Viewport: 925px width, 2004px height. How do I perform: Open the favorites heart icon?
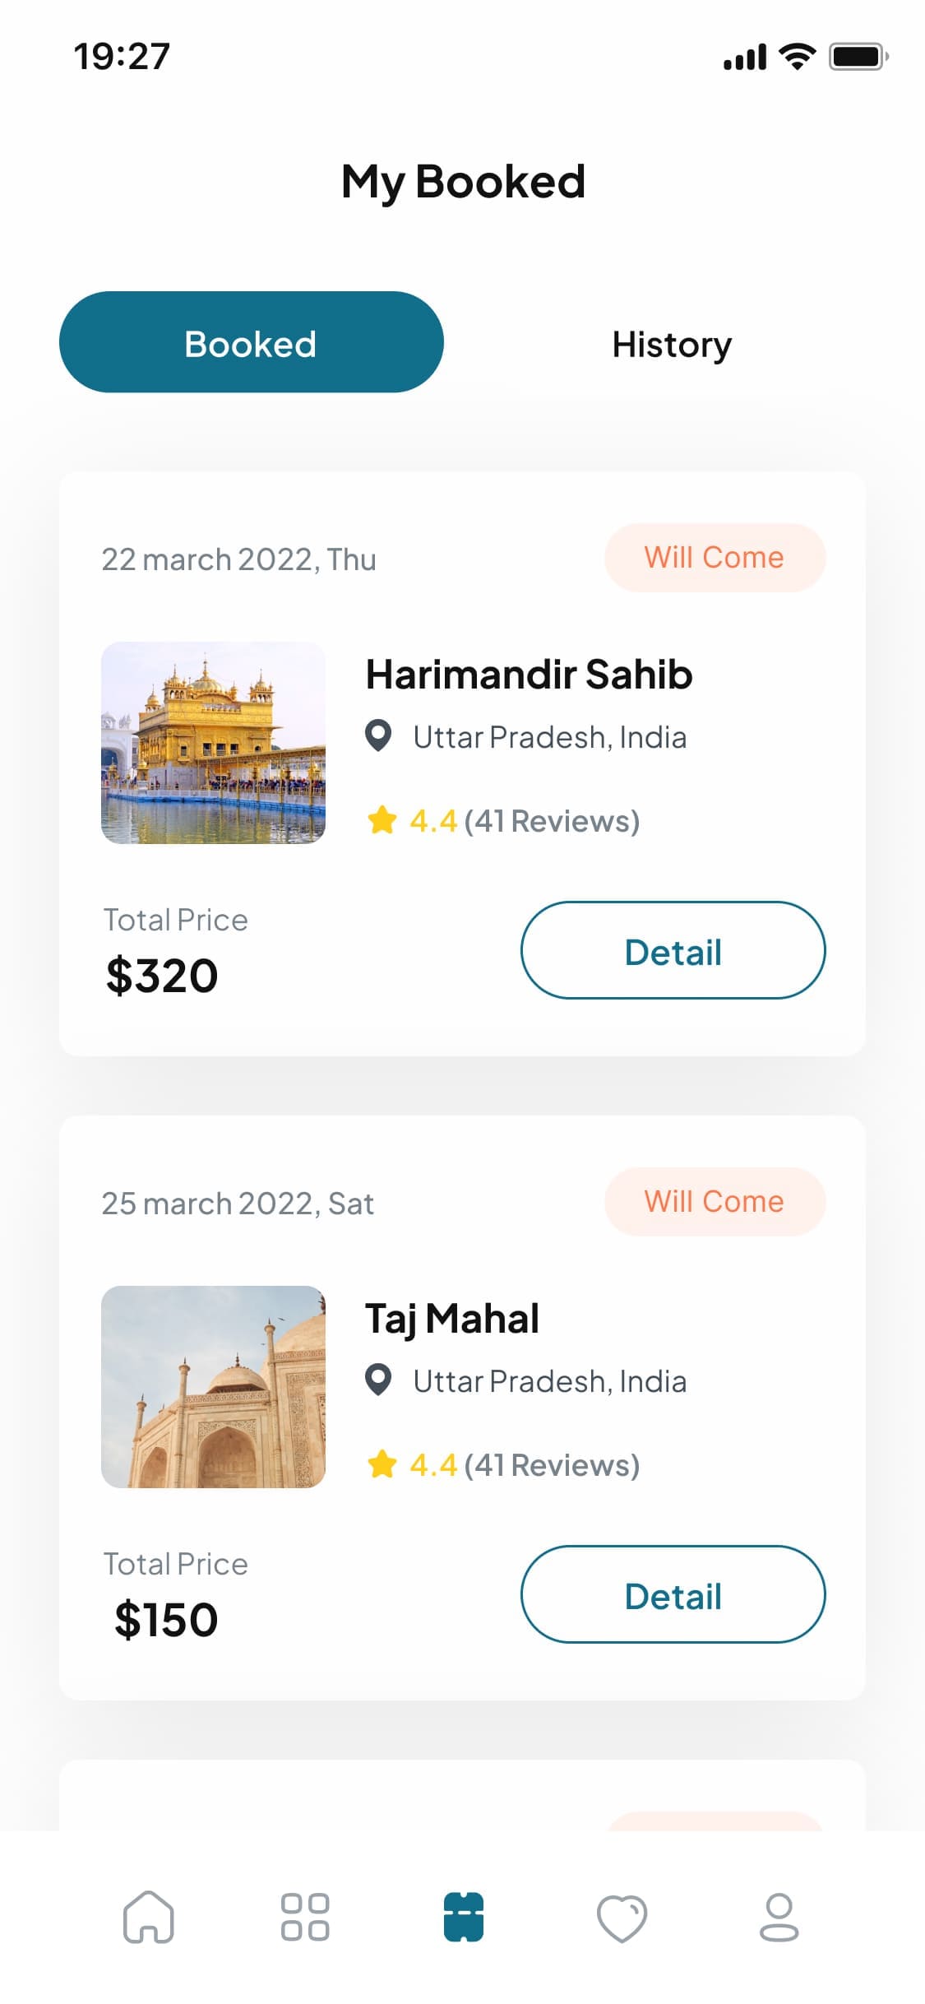point(622,1918)
